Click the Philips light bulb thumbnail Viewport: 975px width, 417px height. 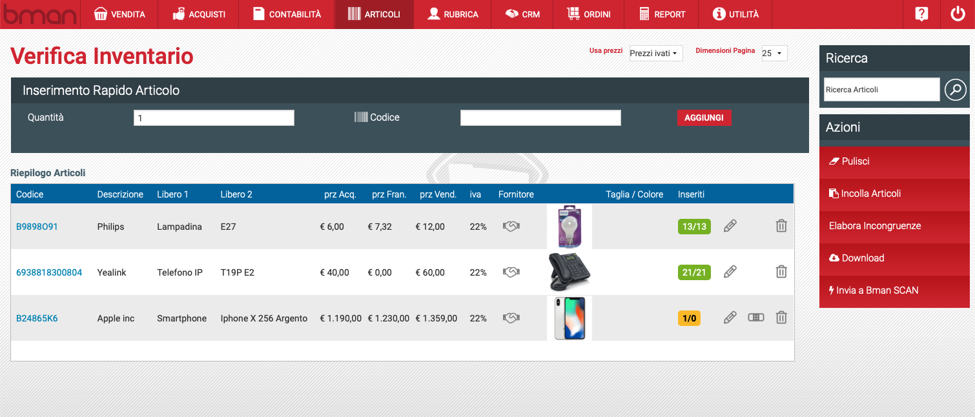[x=569, y=227]
